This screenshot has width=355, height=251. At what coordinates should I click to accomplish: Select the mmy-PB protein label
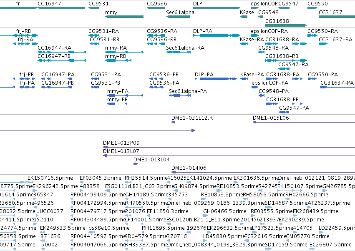coord(117,100)
